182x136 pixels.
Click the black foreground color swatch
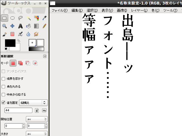10,43
